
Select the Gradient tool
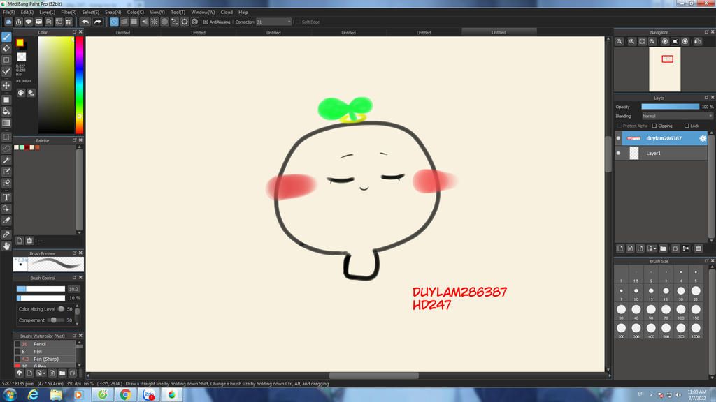[x=6, y=123]
